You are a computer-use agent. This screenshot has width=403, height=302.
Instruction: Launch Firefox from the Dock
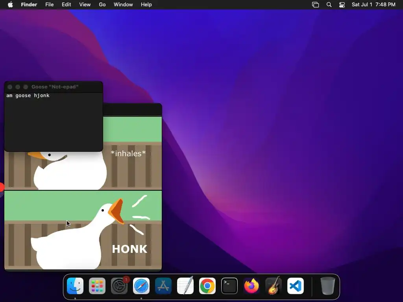[251, 286]
